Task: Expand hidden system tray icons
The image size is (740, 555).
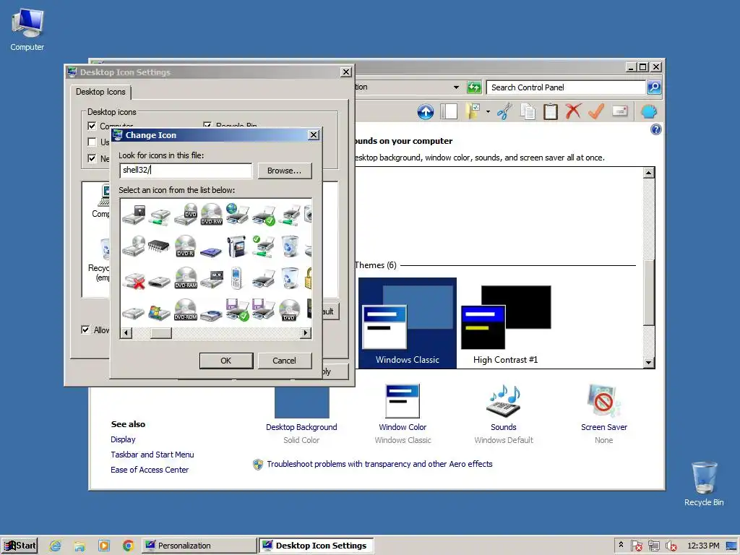Action: [x=621, y=545]
